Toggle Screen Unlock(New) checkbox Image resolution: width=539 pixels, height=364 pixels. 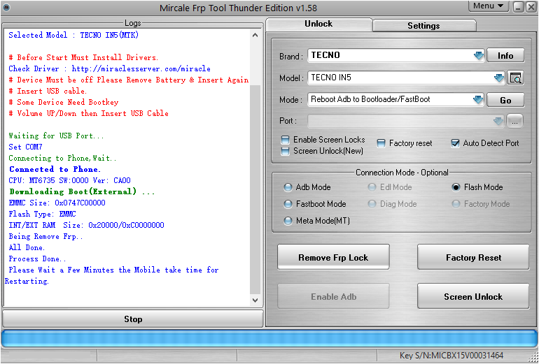[285, 152]
